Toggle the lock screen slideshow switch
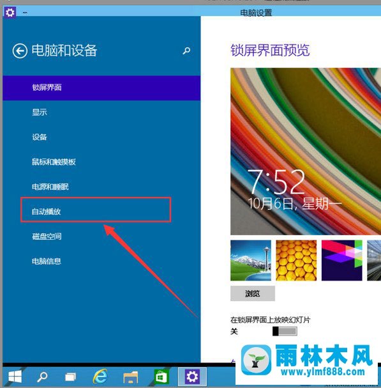Viewport: 381px width, 388px height. coord(285,331)
